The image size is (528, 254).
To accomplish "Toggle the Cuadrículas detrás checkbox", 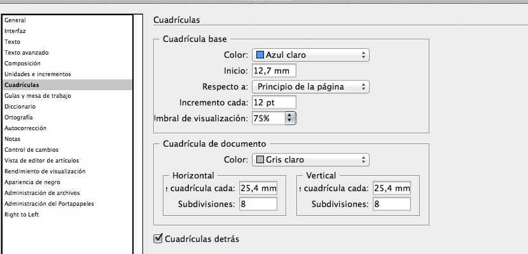I will point(158,239).
